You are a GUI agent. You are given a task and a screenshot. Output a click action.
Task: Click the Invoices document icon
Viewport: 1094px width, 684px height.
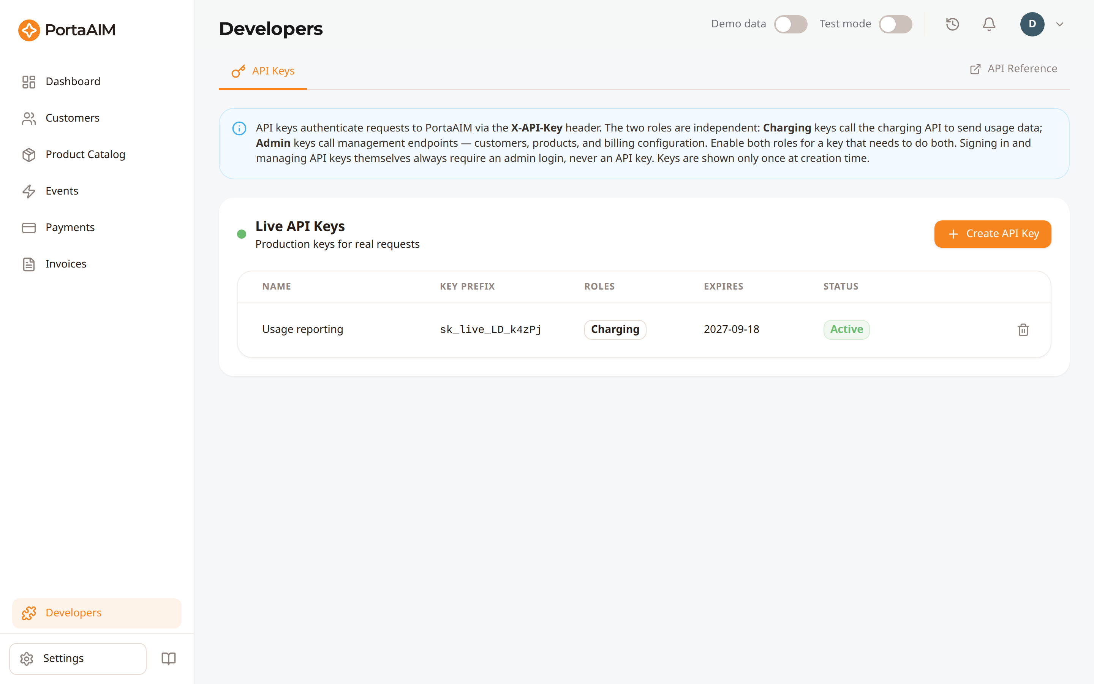click(x=29, y=264)
